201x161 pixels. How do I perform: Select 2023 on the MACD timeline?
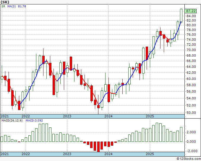tap(67, 154)
